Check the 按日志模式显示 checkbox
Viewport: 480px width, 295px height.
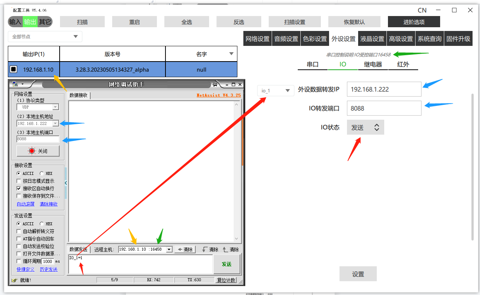click(19, 181)
